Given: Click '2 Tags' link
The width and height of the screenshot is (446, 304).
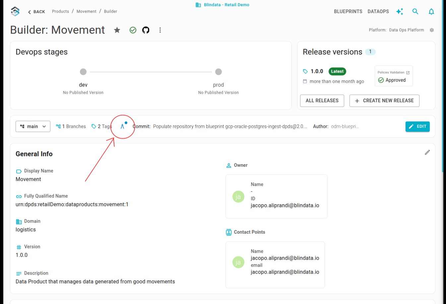Looking at the screenshot, I should tap(101, 127).
